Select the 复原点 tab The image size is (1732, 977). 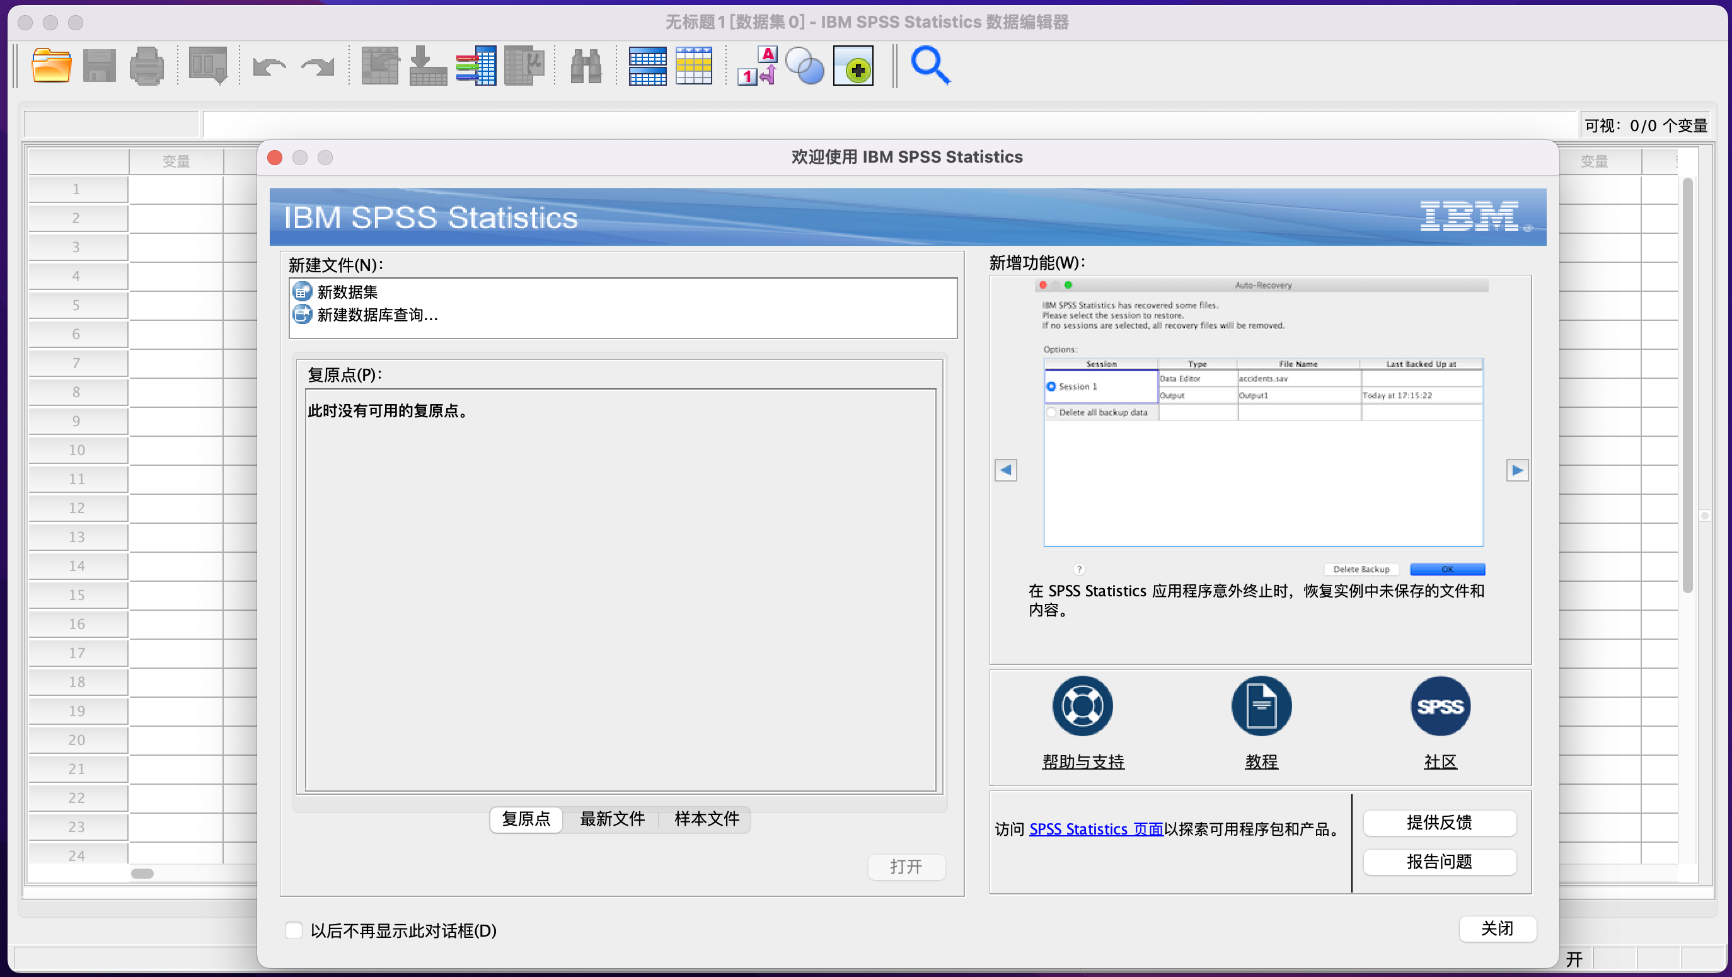tap(526, 818)
